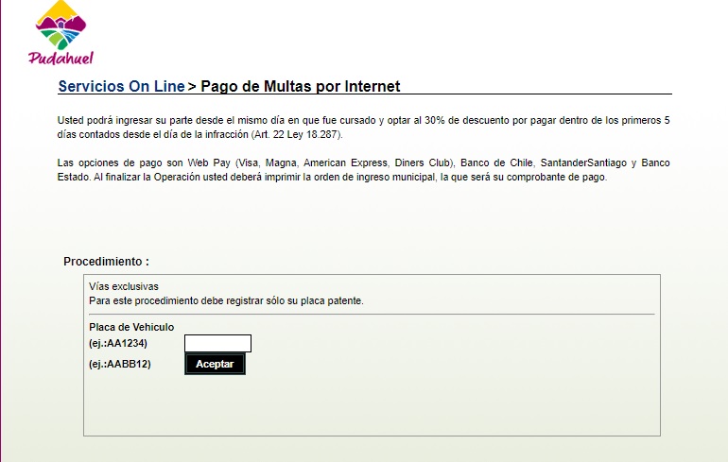Click the 'Vías exclusivas' text
The image size is (728, 462).
pyautogui.click(x=124, y=286)
